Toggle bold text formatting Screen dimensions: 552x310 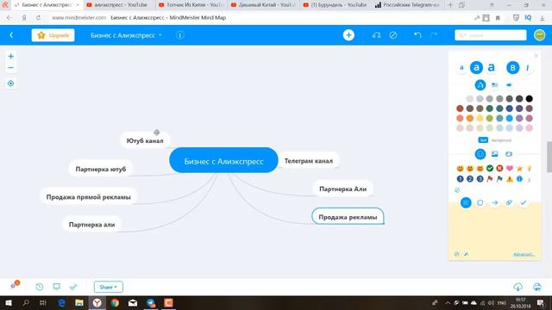[x=512, y=67]
